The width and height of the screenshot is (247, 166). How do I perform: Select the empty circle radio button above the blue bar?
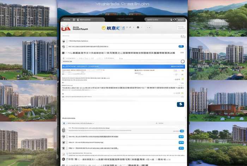[182, 61]
